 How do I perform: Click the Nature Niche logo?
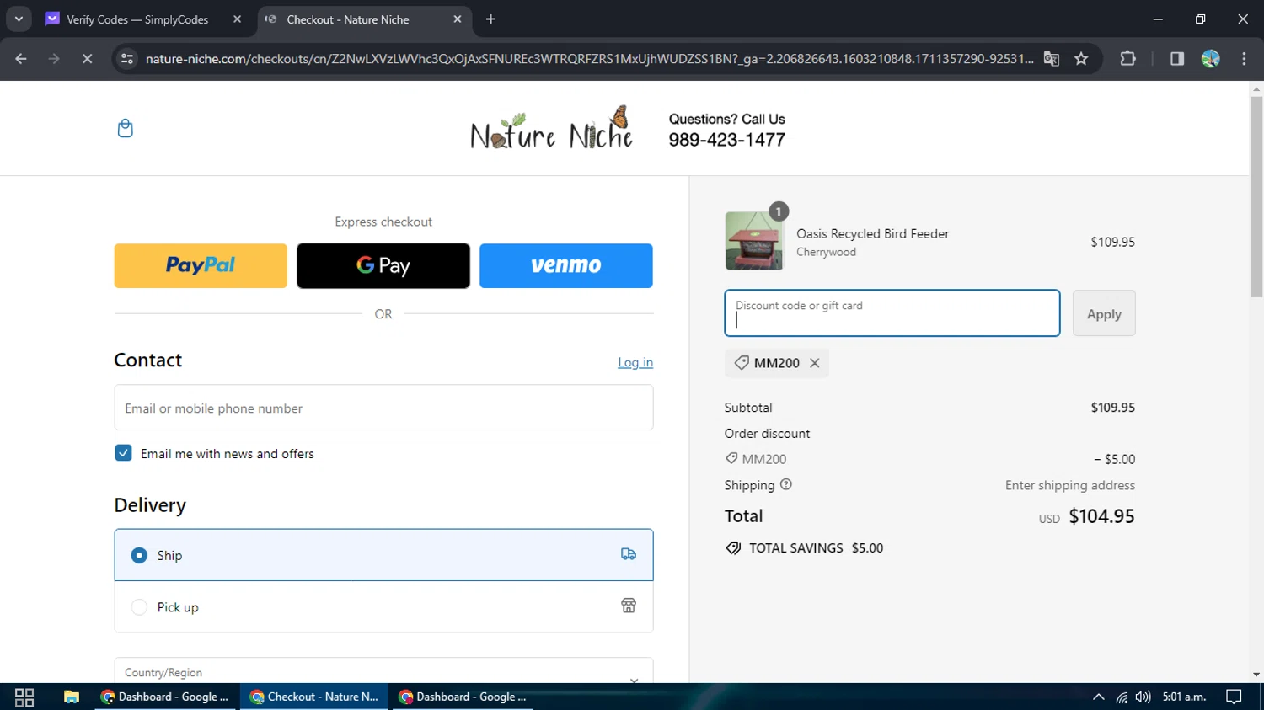pyautogui.click(x=551, y=128)
